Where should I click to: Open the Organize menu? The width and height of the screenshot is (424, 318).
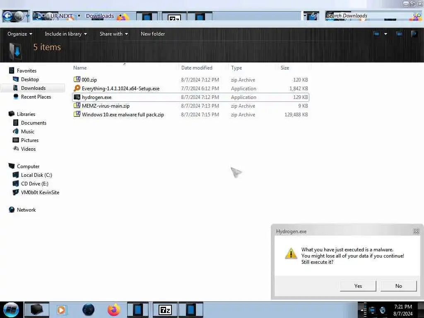coord(20,34)
